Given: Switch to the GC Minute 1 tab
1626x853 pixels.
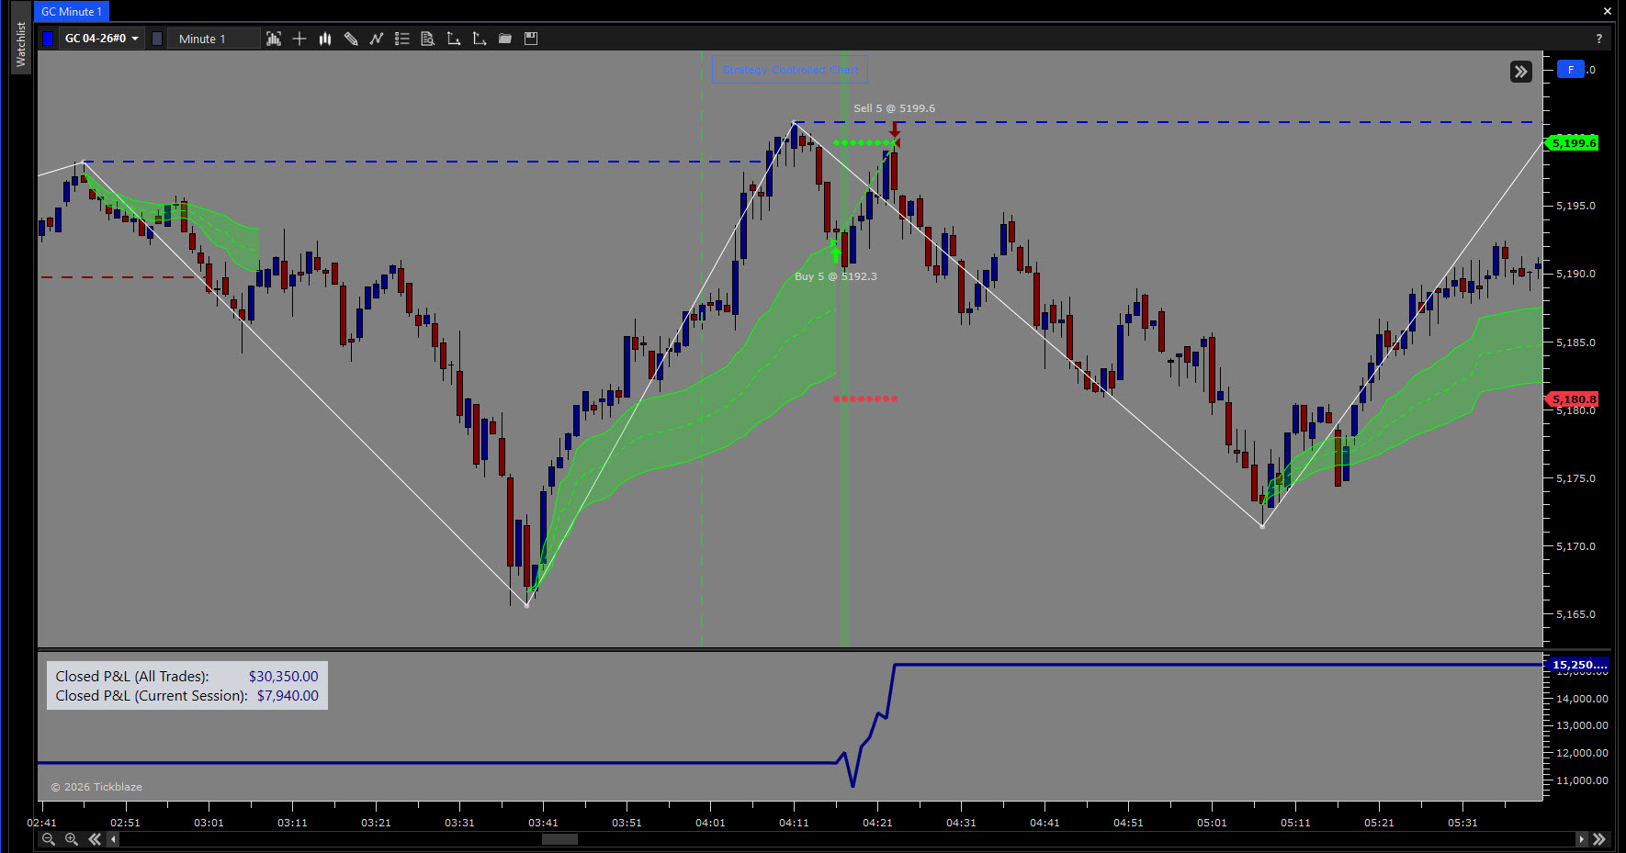Looking at the screenshot, I should tap(72, 12).
